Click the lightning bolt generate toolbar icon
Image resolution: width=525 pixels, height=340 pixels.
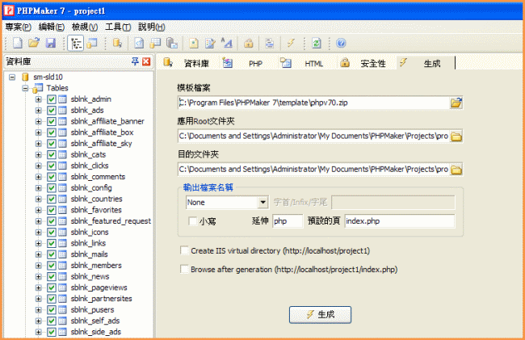[x=291, y=43]
